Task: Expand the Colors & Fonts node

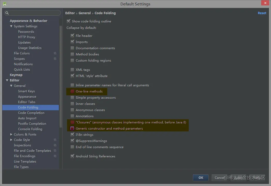Action: [x=11, y=134]
